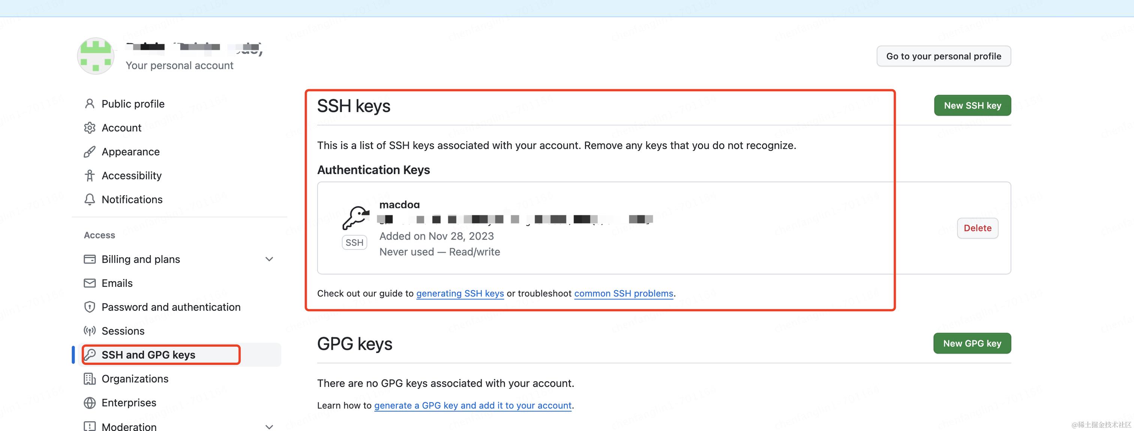Open the common SSH problems link
The height and width of the screenshot is (431, 1134).
click(623, 293)
